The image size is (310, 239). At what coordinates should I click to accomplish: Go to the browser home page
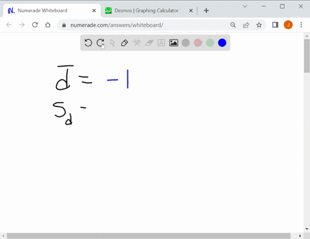(48, 25)
